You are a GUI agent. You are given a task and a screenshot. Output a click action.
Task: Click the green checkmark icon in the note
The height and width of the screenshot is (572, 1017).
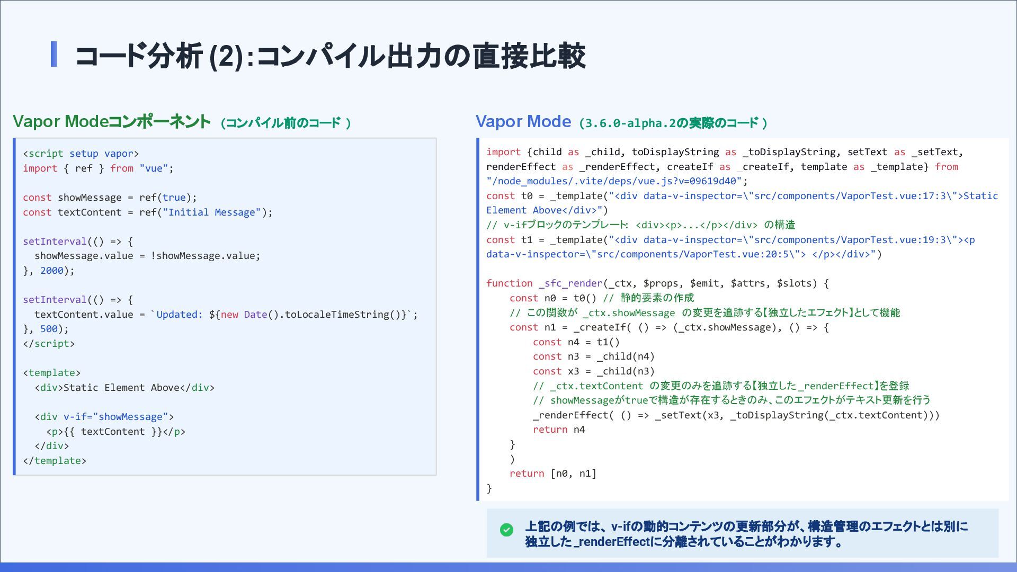(x=506, y=530)
